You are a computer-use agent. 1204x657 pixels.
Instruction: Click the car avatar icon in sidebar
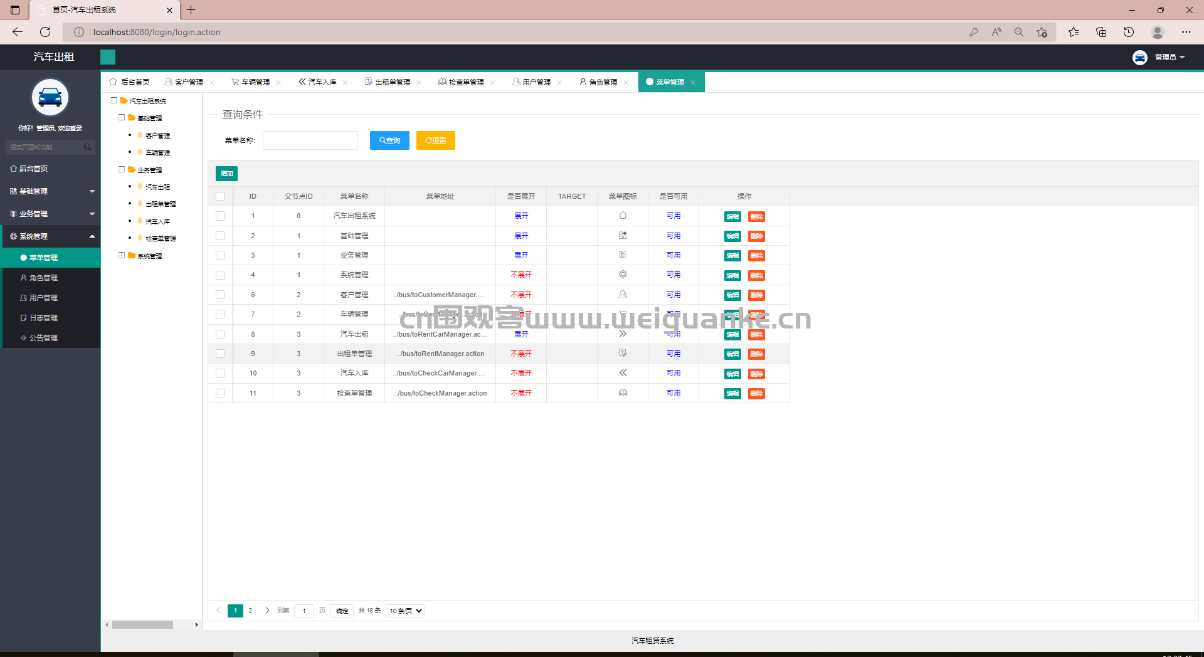50,97
